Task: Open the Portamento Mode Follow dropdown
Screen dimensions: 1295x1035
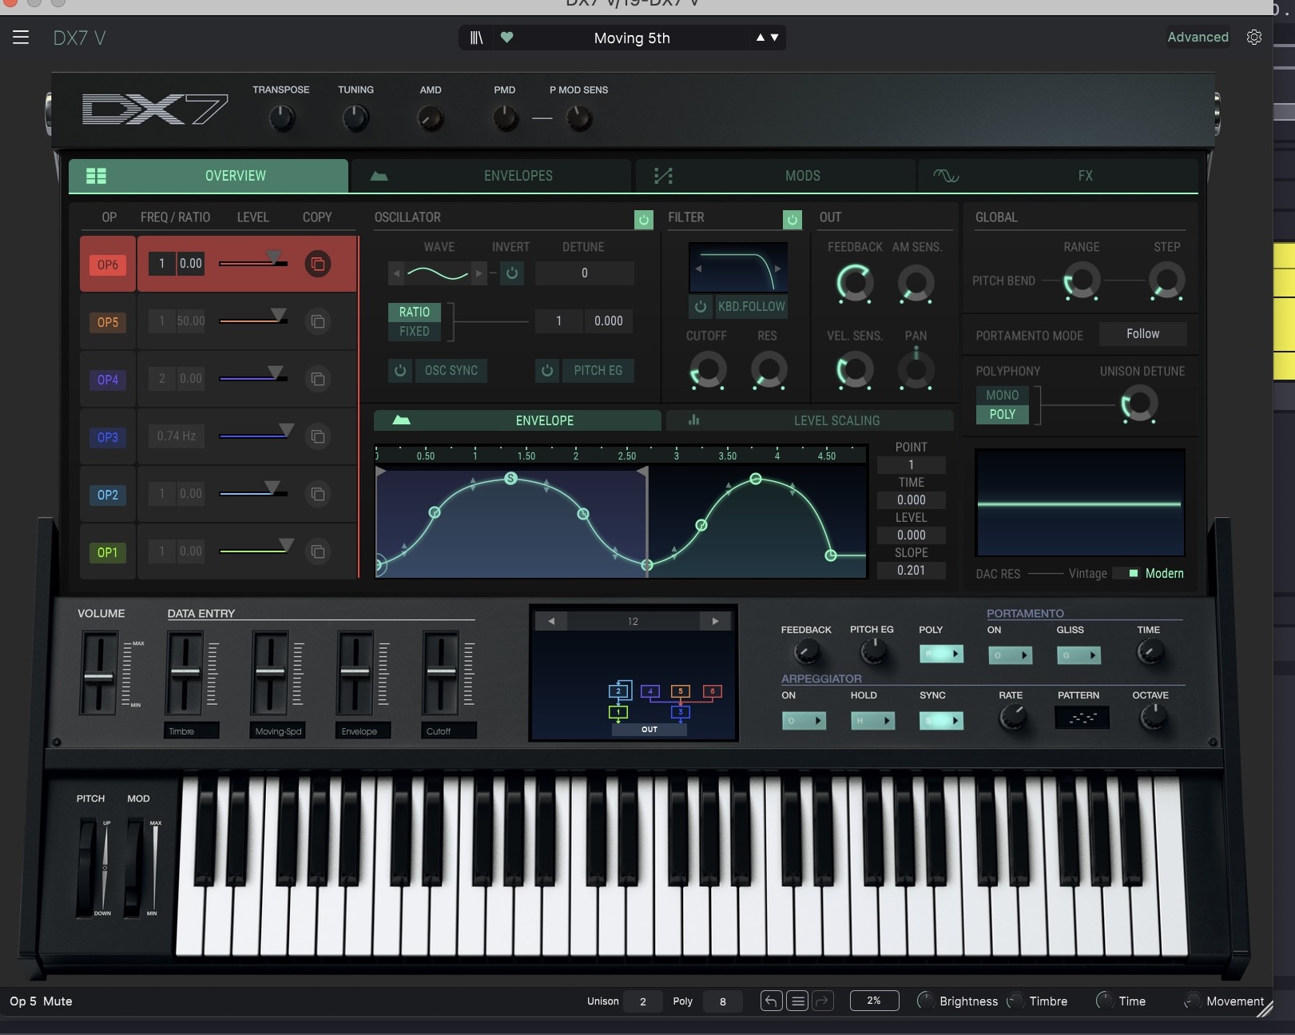Action: pyautogui.click(x=1142, y=334)
